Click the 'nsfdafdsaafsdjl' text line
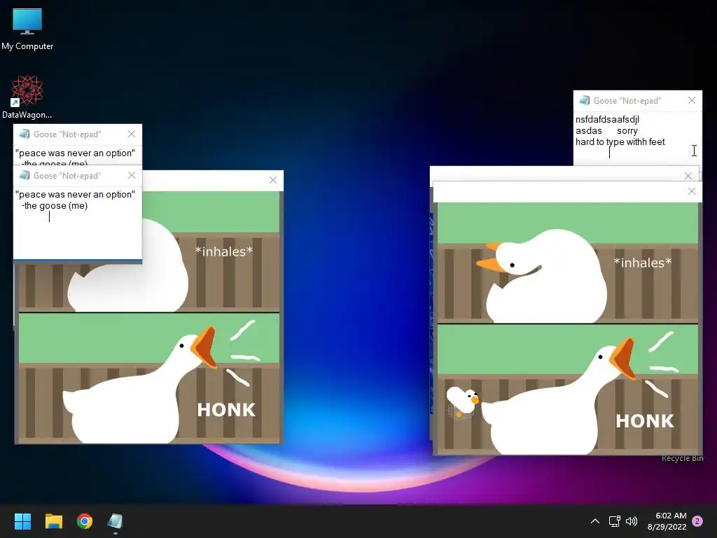Screen dimensions: 717x538 tap(607, 119)
